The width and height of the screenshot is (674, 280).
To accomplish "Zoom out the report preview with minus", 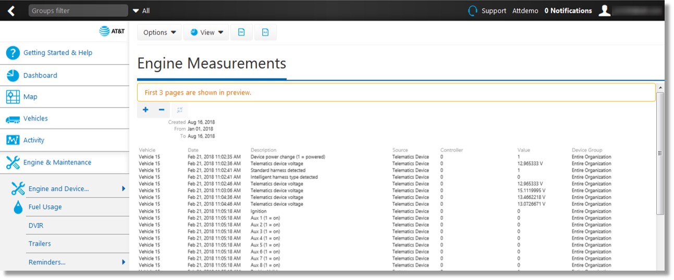I will [162, 110].
